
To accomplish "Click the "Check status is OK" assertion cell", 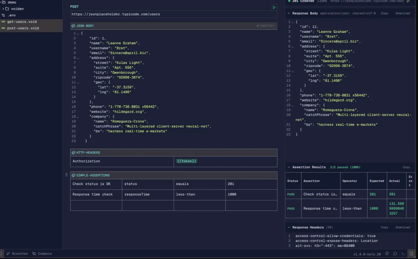I will click(x=96, y=184).
